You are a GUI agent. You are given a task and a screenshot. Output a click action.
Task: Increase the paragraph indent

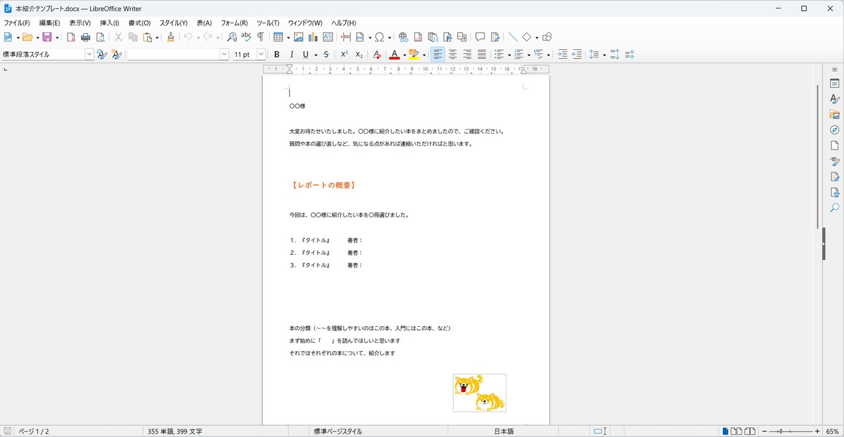[562, 55]
